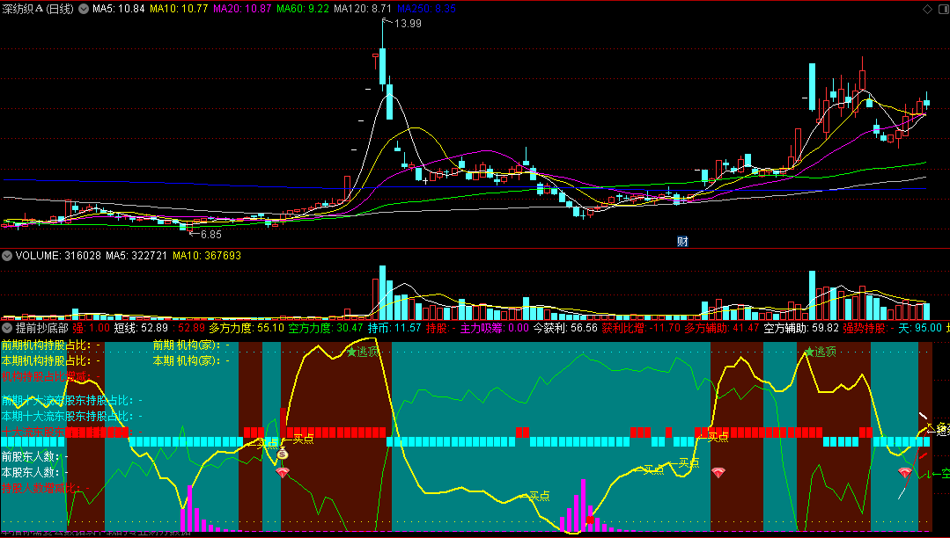Open the 深纺织A chart dropdown arrow
The image size is (950, 538).
point(84,9)
